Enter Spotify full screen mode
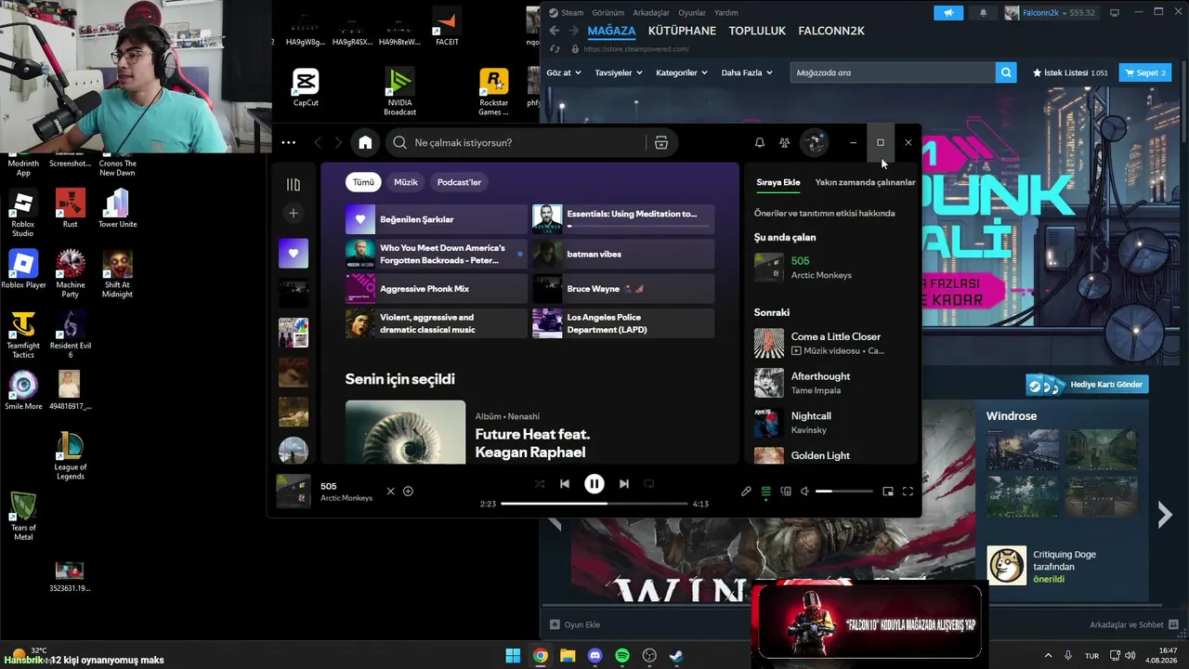Image resolution: width=1189 pixels, height=669 pixels. 908,492
